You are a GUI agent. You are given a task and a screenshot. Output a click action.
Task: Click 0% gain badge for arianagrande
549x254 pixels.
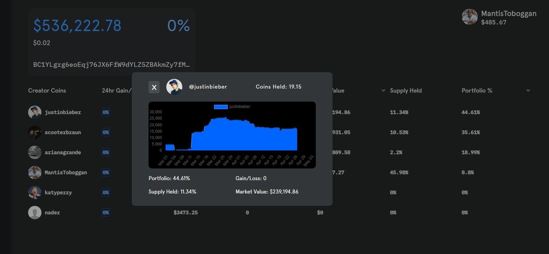106,152
